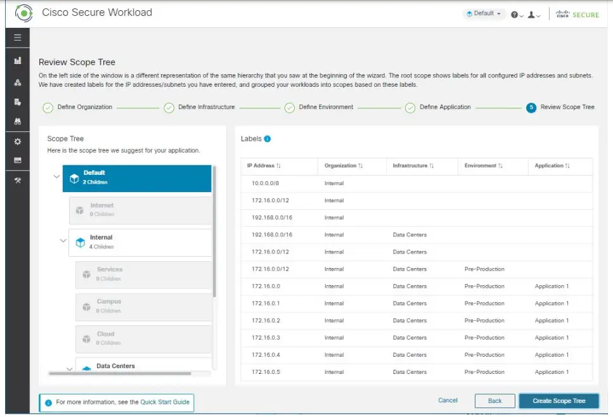Open the help question mark menu
Image resolution: width=613 pixels, height=417 pixels.
(517, 15)
